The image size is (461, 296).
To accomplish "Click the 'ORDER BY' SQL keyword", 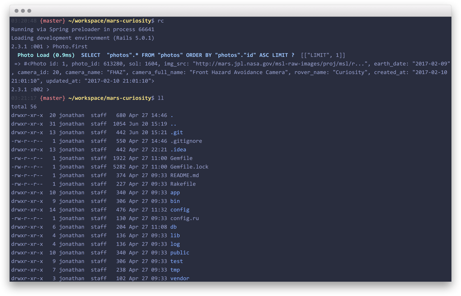I will (199, 55).
